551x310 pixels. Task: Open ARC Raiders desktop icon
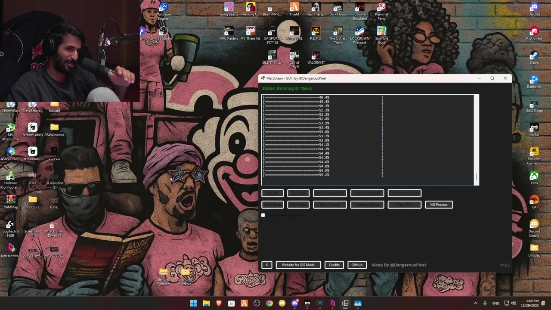click(229, 34)
